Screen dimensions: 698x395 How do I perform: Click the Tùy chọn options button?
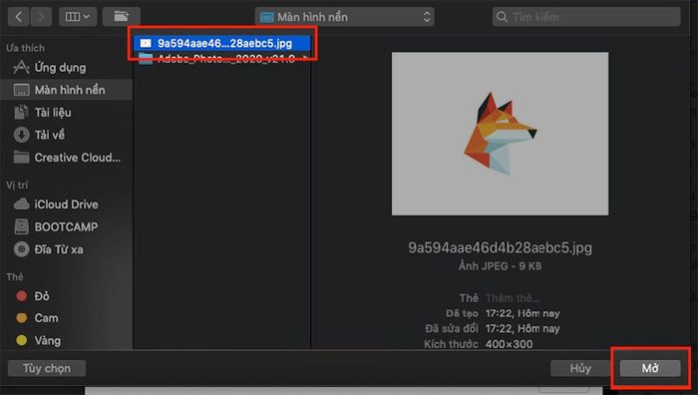click(x=47, y=368)
